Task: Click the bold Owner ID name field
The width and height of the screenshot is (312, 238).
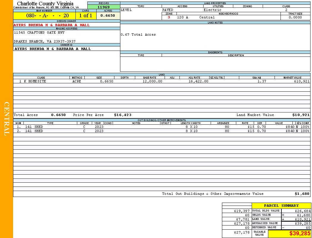Action: [53, 49]
